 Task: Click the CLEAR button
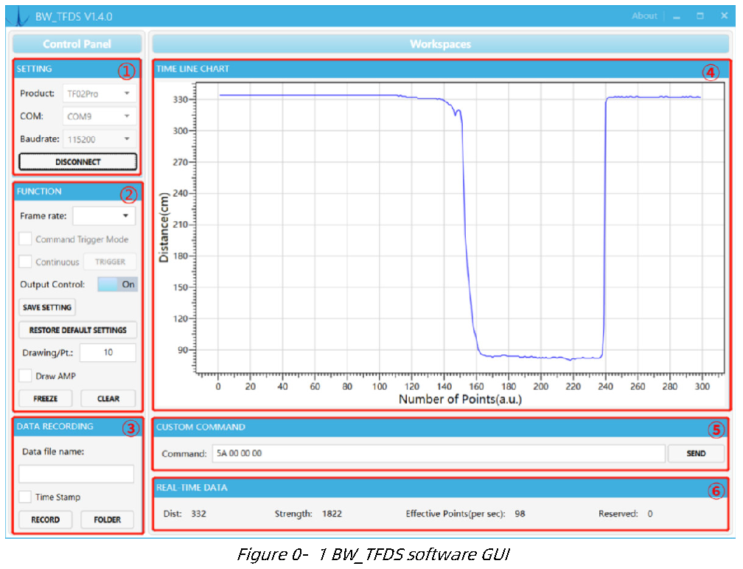(108, 399)
